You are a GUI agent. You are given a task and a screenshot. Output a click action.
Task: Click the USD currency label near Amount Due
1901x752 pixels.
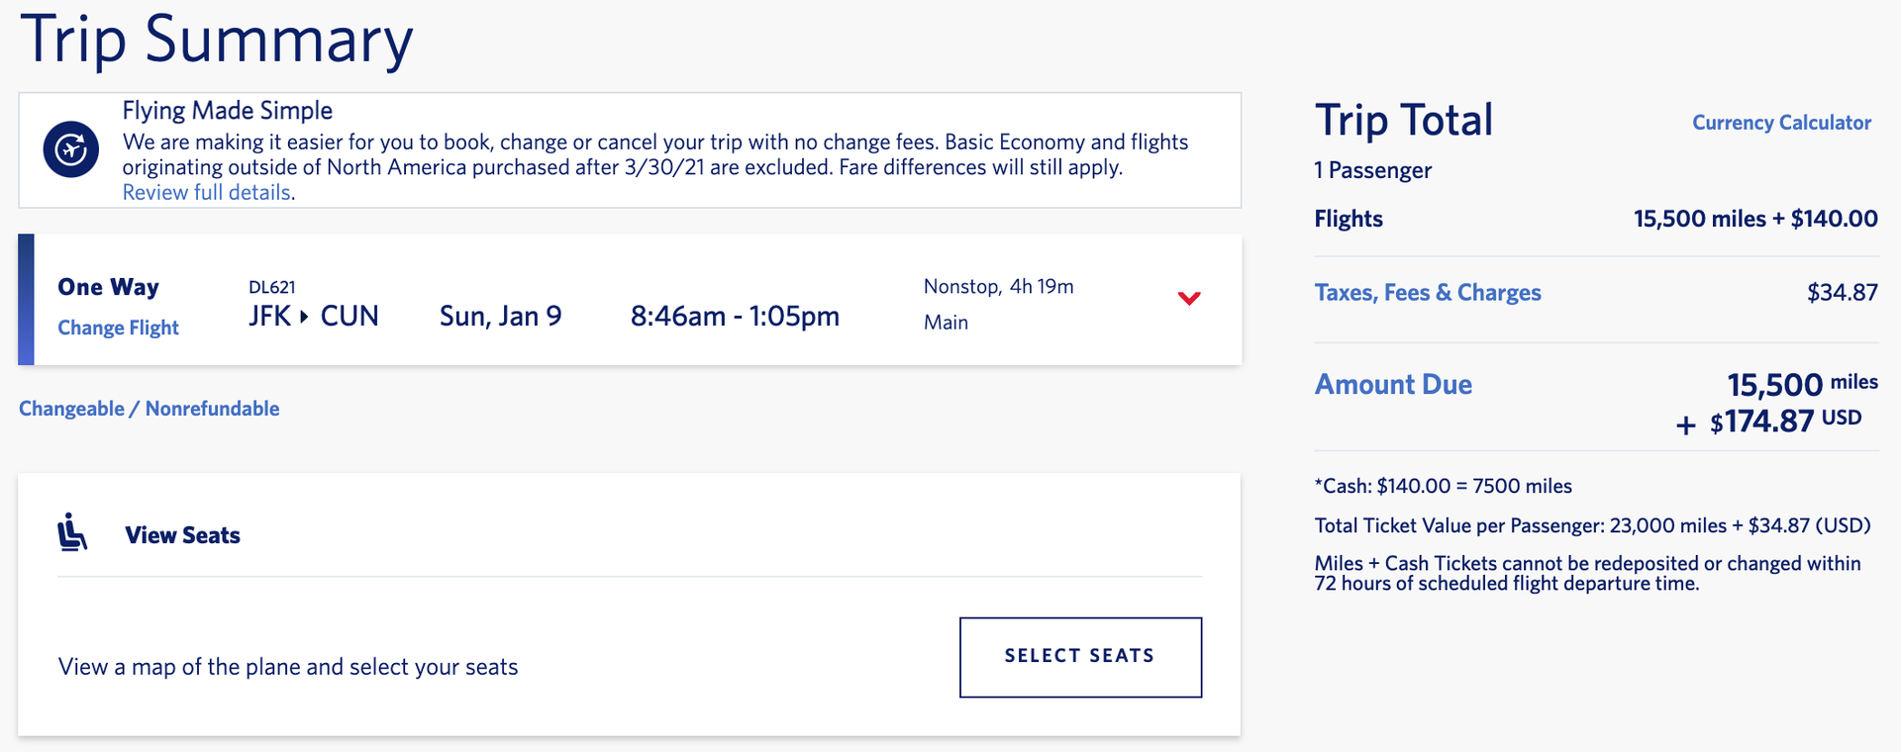[1844, 417]
